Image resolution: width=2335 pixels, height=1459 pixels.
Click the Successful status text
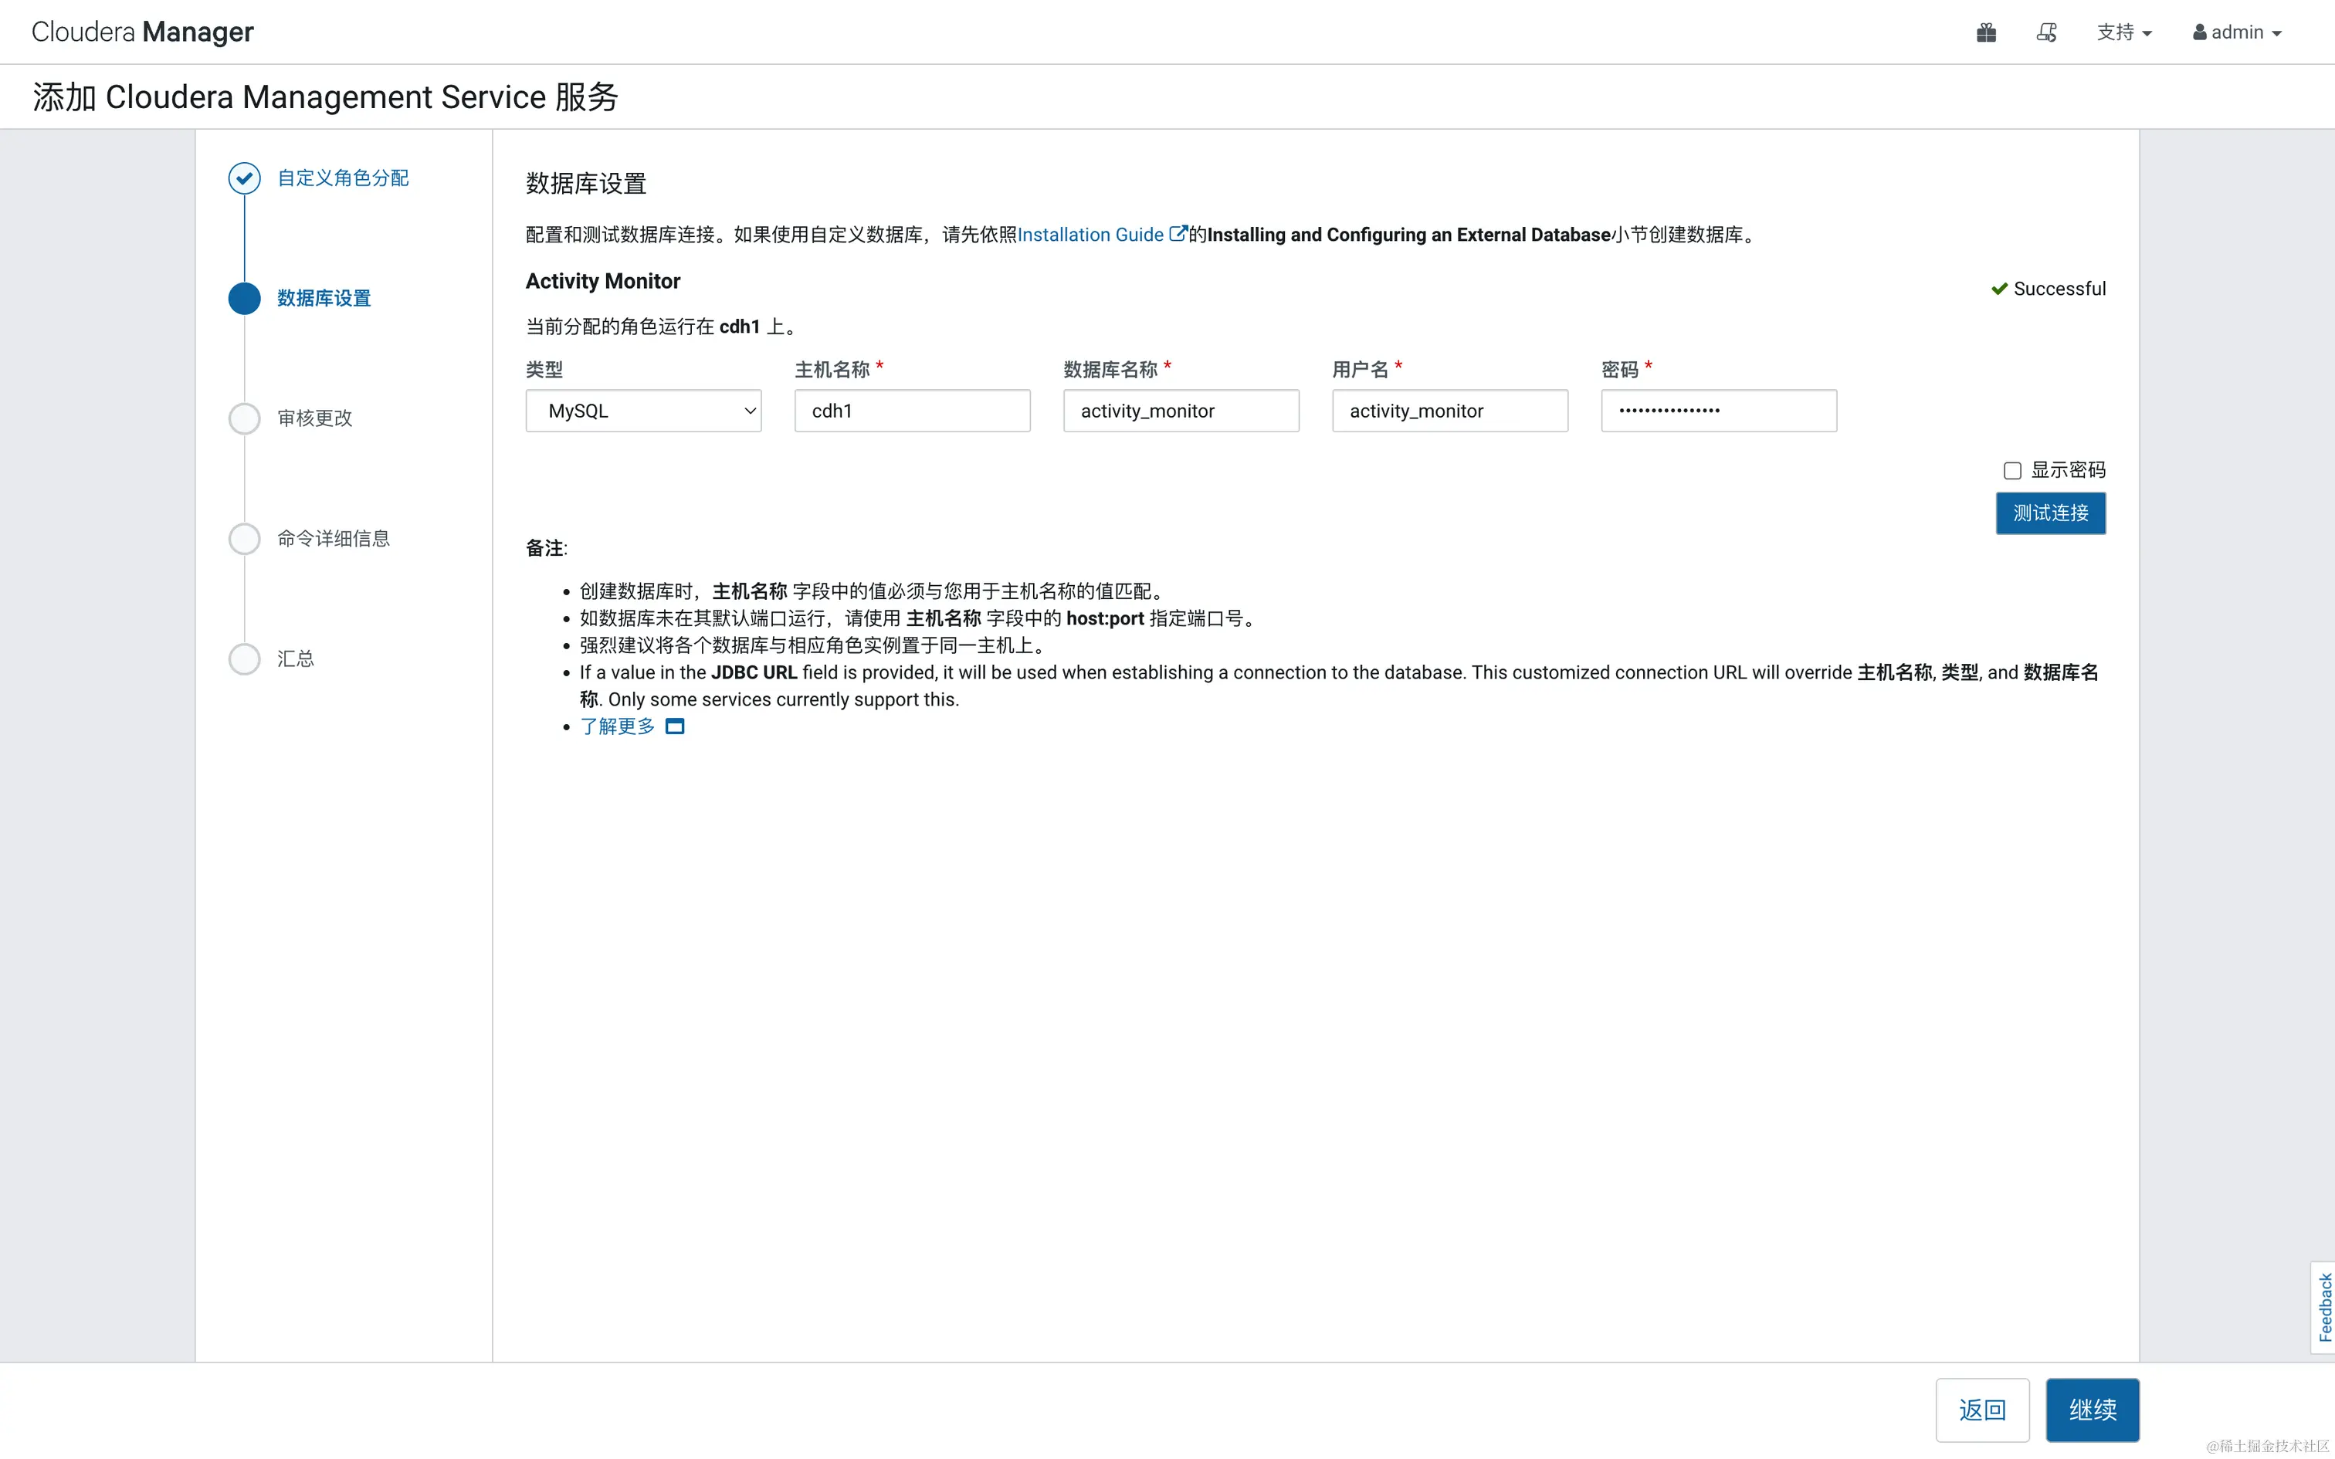[x=2059, y=289]
